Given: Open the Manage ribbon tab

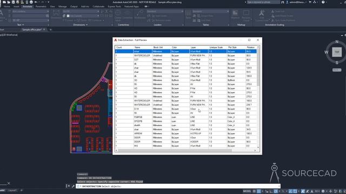Looking at the screenshot, I should click(63, 6).
